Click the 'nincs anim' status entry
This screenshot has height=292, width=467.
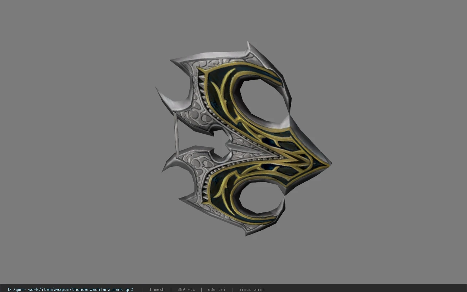[x=251, y=289]
